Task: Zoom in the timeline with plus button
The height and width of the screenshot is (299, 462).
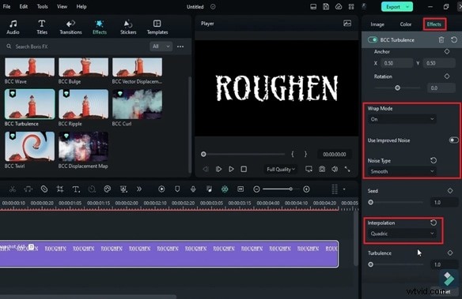Action: (306, 189)
